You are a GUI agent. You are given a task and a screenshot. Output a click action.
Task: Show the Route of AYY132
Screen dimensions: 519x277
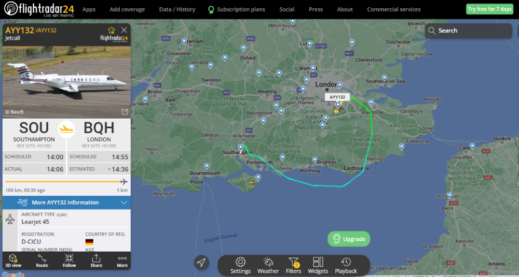click(42, 260)
